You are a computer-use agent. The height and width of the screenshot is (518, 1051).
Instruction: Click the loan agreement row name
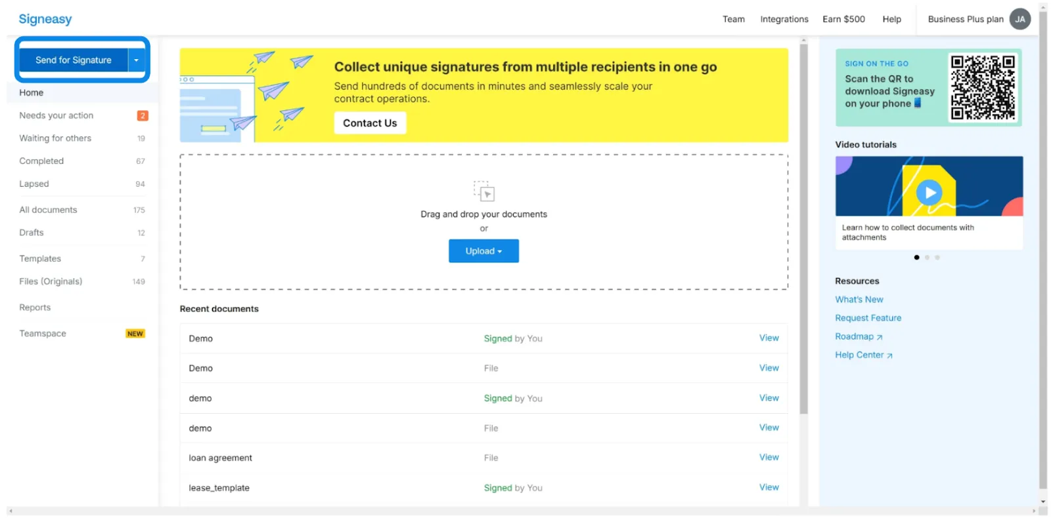220,458
